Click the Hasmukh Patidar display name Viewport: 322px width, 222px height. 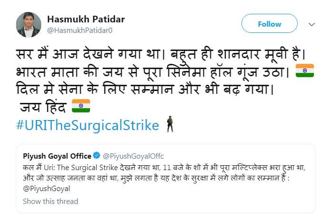point(86,19)
